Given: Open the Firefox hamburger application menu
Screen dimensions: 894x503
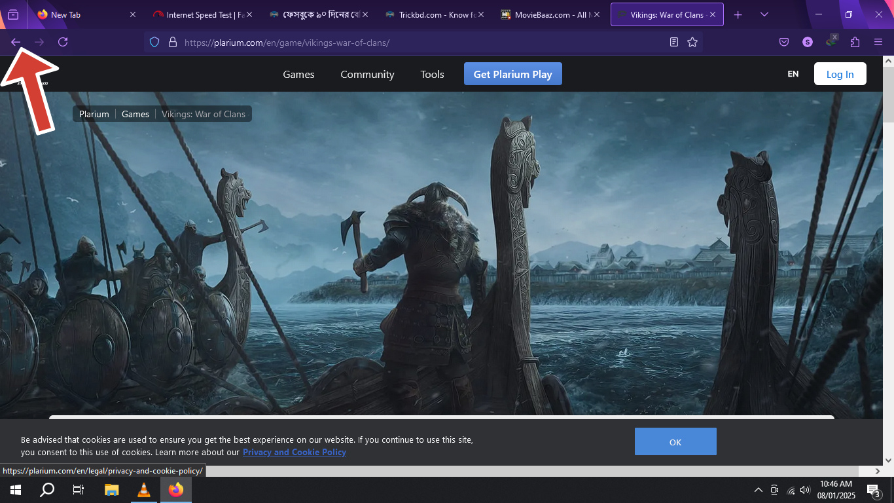Looking at the screenshot, I should click(x=878, y=42).
